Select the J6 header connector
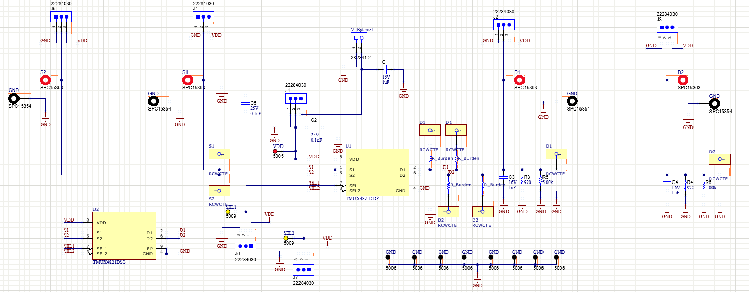This screenshot has height=292, width=749. 245,246
